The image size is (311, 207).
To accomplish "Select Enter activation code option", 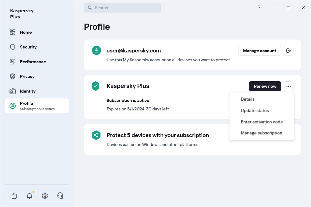I will (262, 122).
